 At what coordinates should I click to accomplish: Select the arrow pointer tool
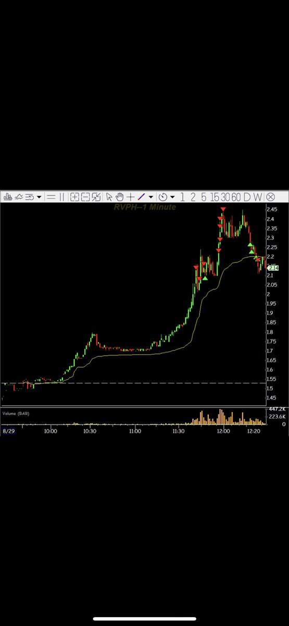pyautogui.click(x=109, y=197)
